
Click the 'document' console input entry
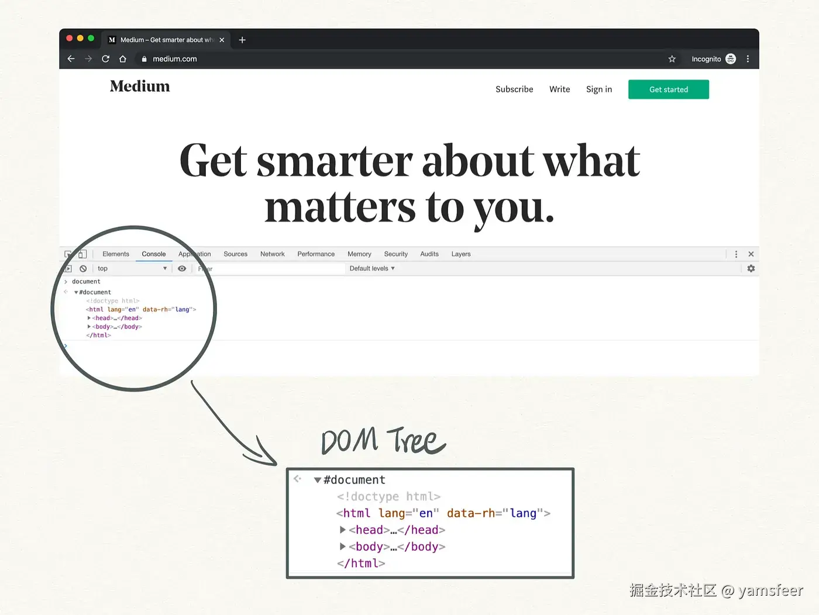tap(86, 281)
